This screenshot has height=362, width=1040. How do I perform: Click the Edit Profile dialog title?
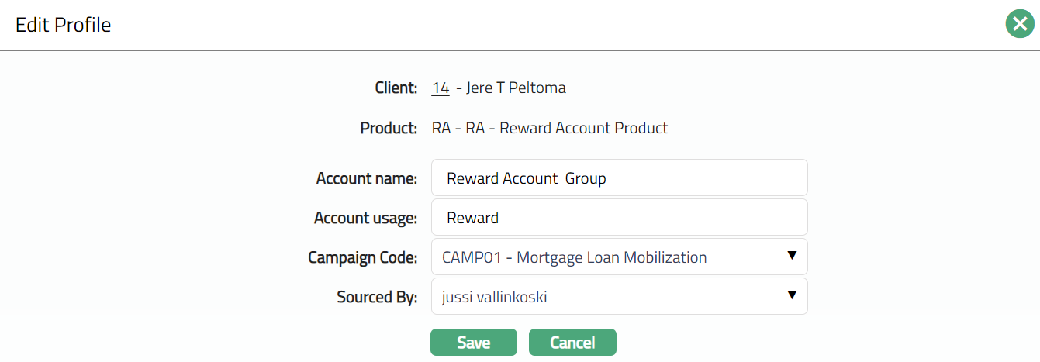[x=64, y=25]
